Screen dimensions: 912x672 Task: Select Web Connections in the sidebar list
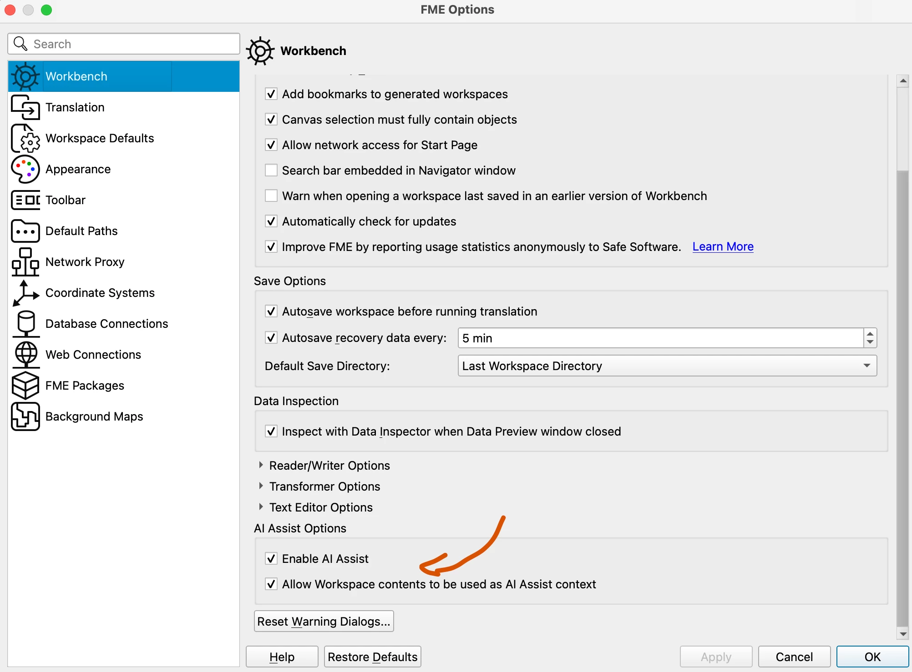[x=93, y=355]
